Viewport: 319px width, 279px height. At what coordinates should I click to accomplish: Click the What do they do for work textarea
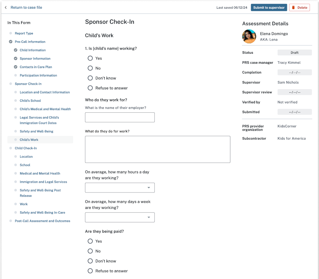click(x=158, y=149)
